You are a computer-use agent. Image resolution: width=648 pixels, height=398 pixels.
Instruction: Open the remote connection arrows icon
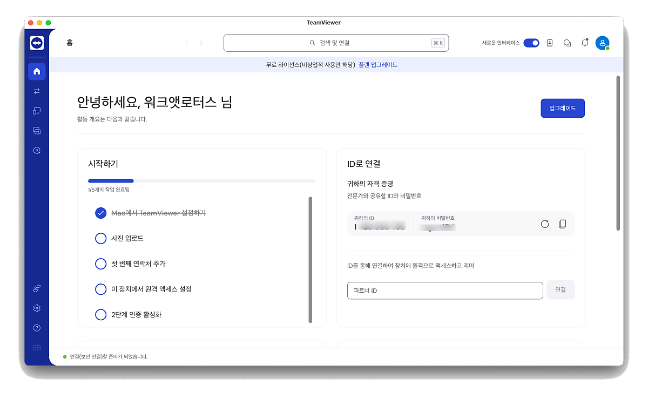(37, 91)
